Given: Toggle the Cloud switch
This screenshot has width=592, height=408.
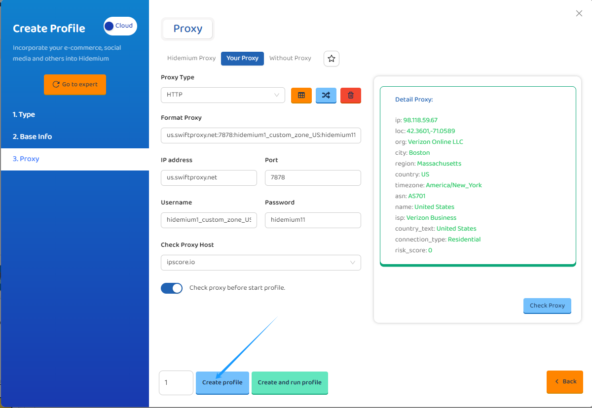Looking at the screenshot, I should point(120,26).
